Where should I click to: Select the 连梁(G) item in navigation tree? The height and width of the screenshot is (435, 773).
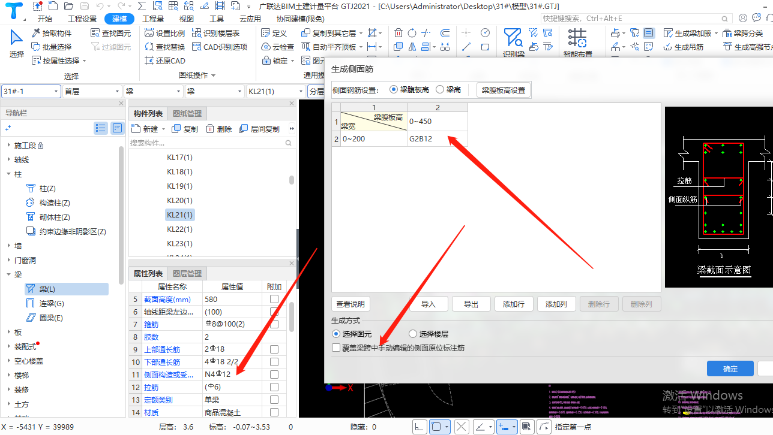point(45,303)
